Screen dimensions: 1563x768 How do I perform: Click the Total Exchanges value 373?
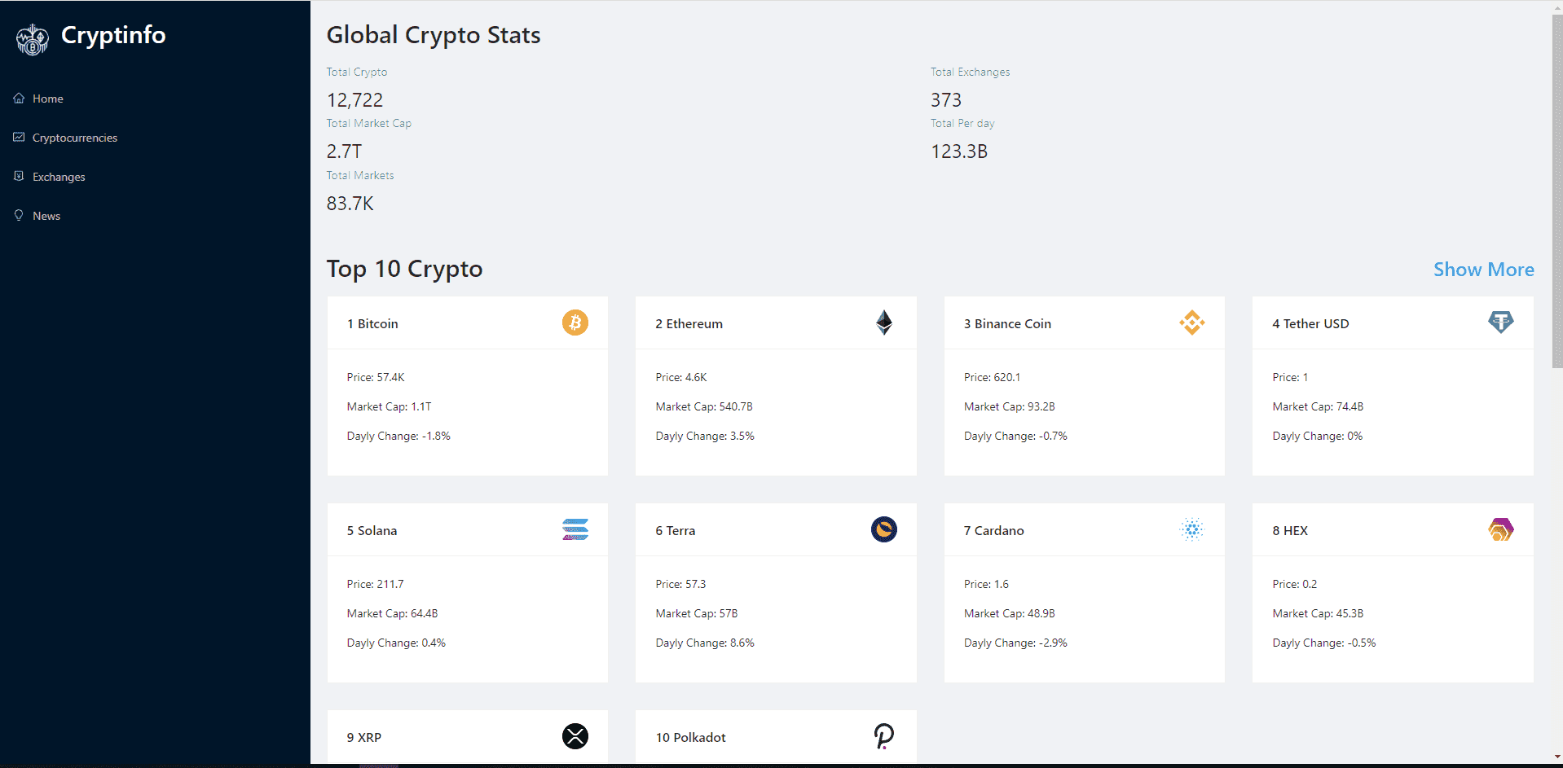click(946, 100)
